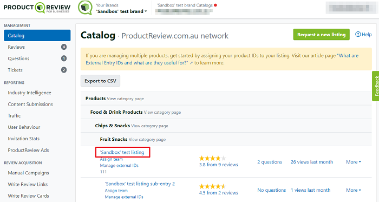This screenshot has width=379, height=202.
Task: View category page for Food & Drink Products
Action: (162, 112)
